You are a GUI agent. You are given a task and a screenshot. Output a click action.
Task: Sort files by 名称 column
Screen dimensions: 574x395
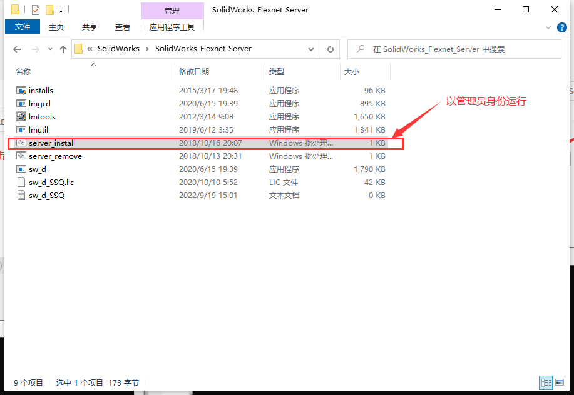[x=23, y=72]
